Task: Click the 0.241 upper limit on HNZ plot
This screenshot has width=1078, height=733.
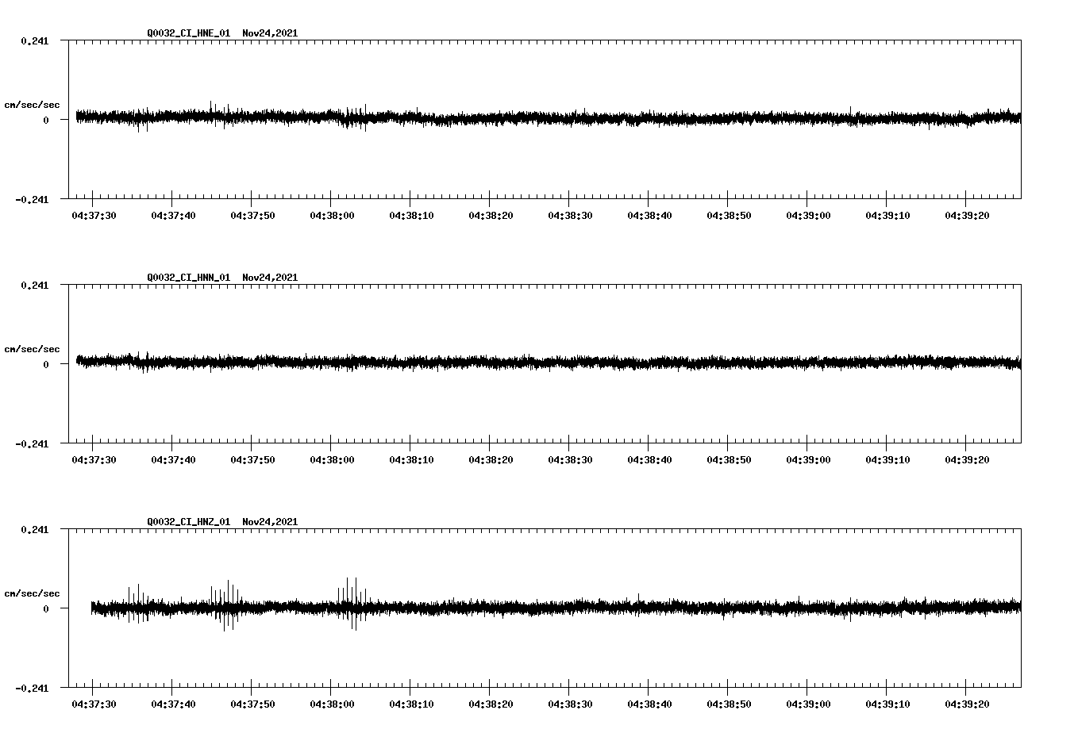Action: point(34,529)
